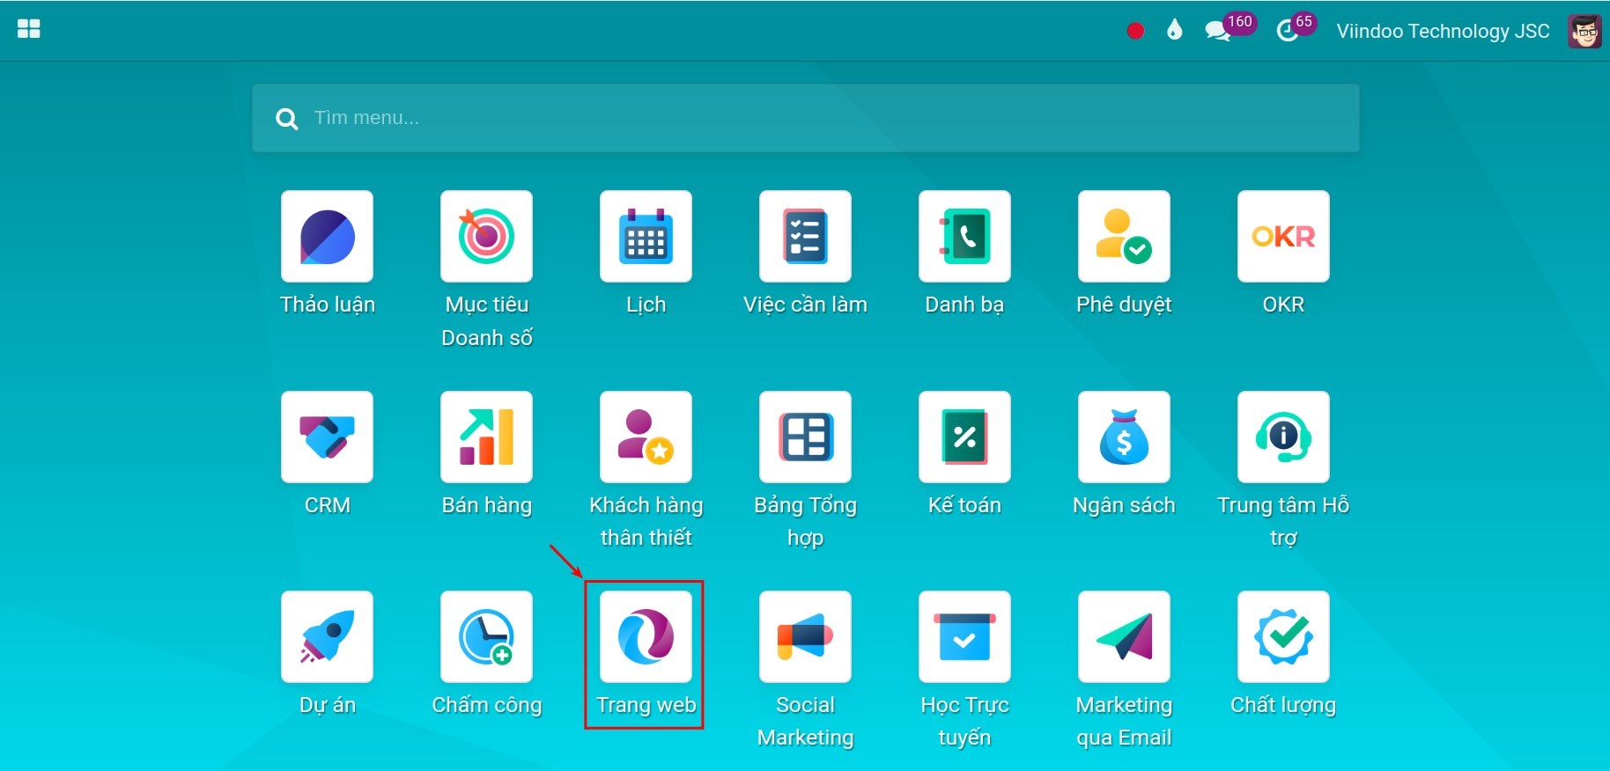Screen dimensions: 1610x771
Task: Open activities clock with 65 badge
Action: (1296, 28)
